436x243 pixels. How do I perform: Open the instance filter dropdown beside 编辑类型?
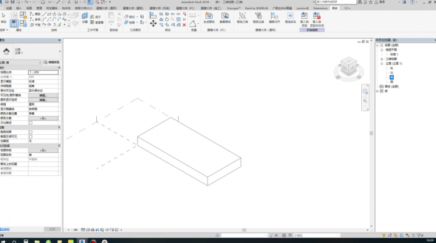coord(40,62)
